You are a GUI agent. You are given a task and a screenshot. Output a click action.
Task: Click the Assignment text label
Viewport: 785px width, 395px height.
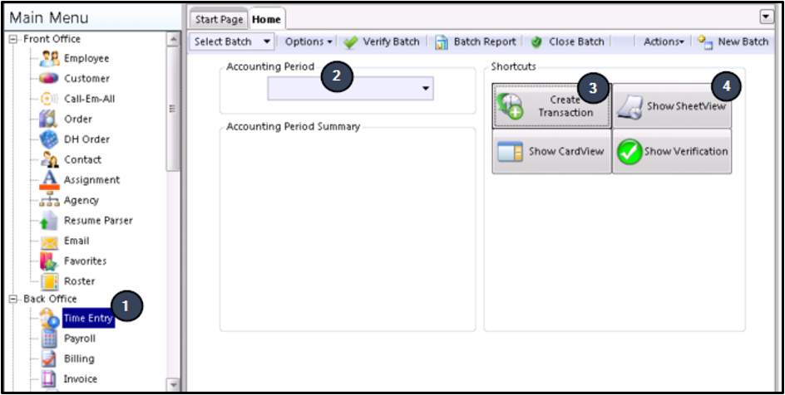[91, 180]
